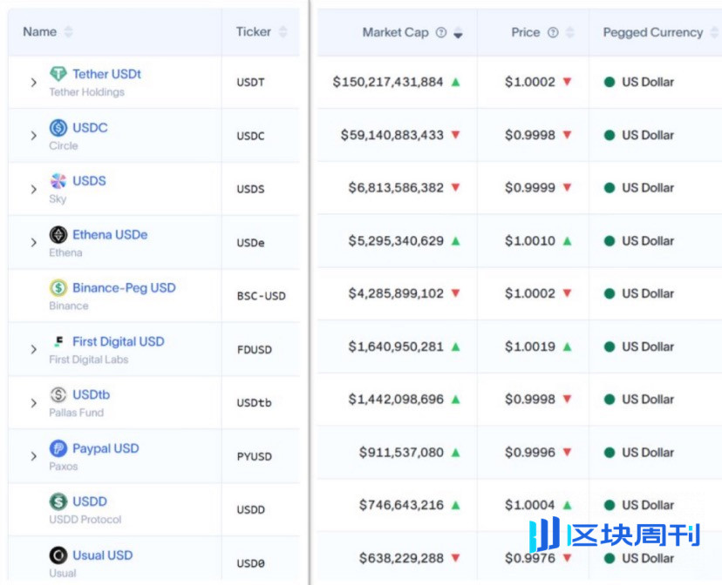Click the red arrow beside $638,229,288
This screenshot has height=585, width=722.
[x=455, y=558]
